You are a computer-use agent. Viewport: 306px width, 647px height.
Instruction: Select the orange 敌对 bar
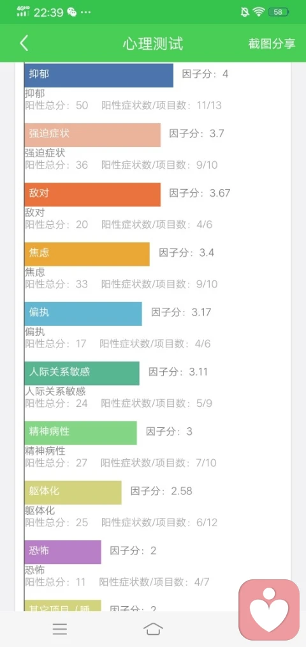92,194
